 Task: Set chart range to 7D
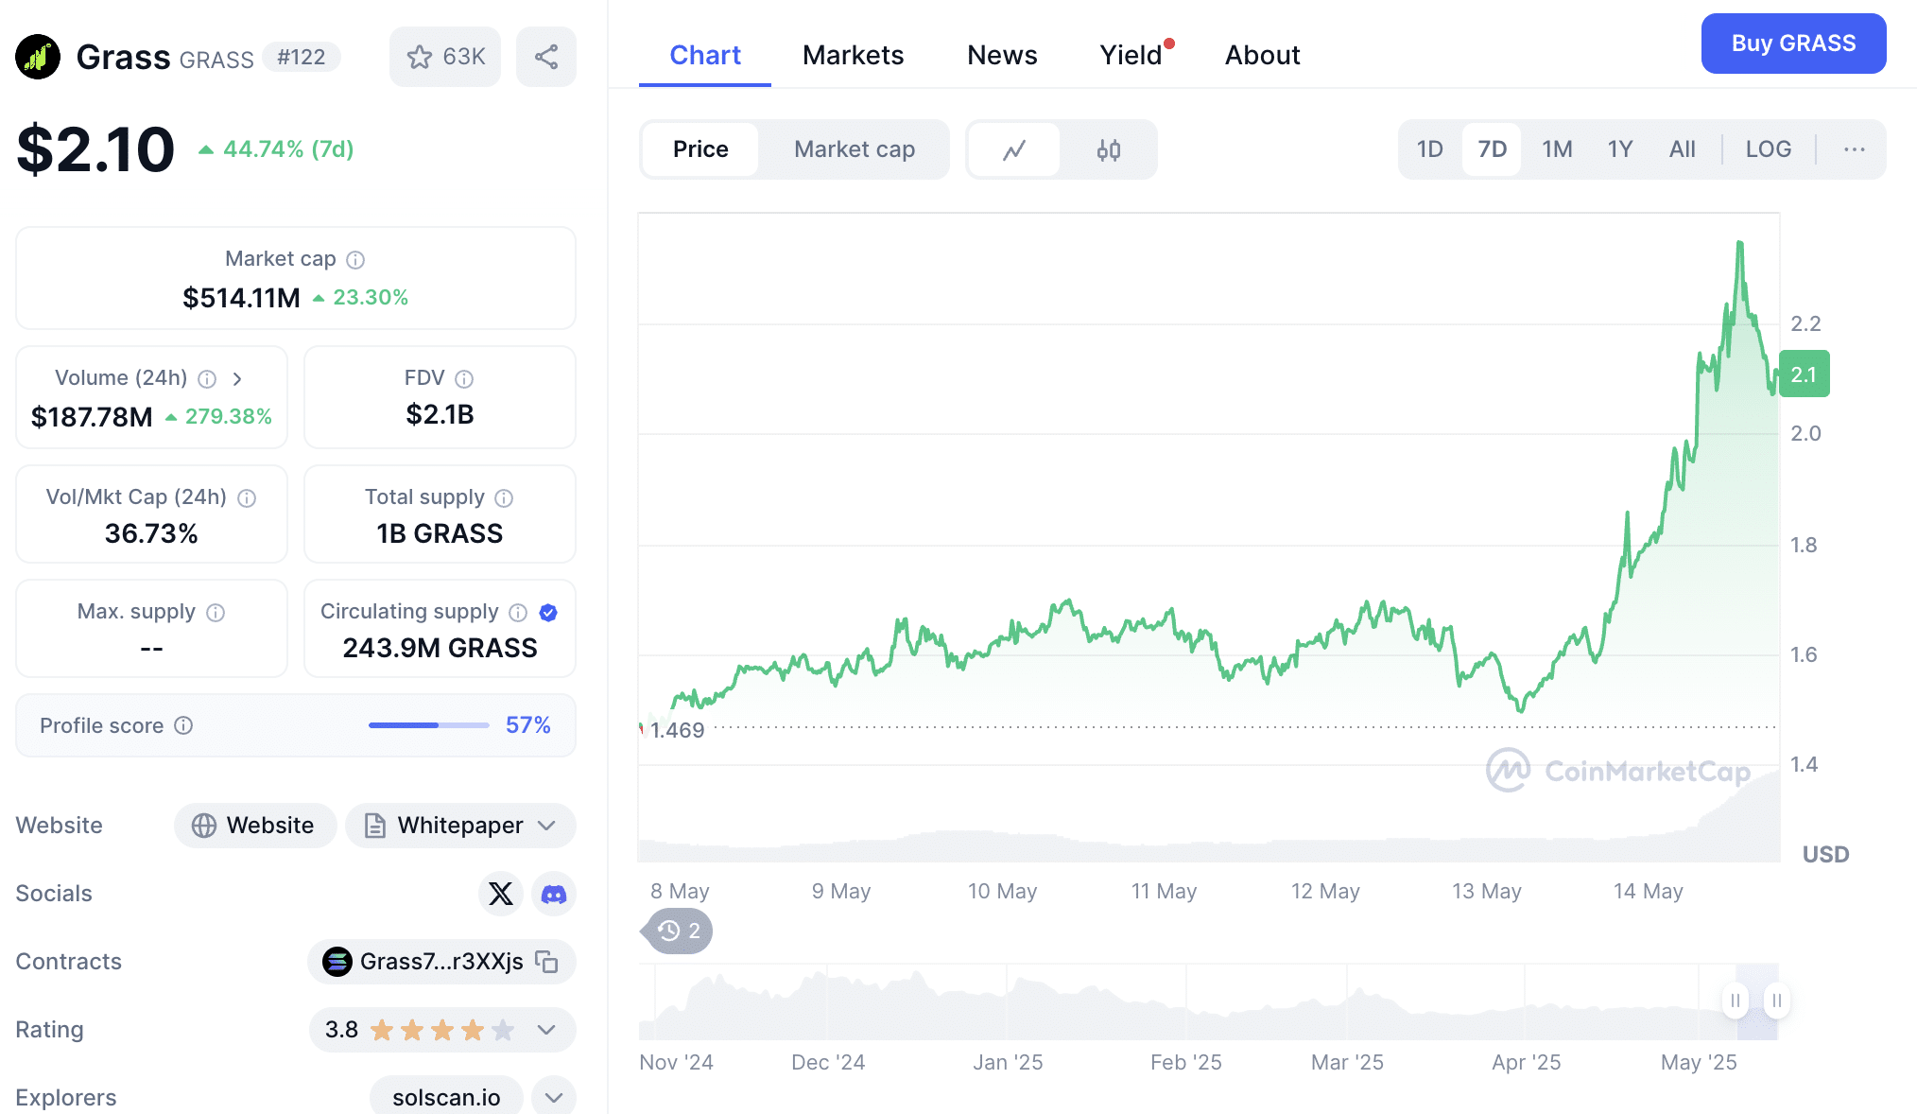(x=1493, y=149)
